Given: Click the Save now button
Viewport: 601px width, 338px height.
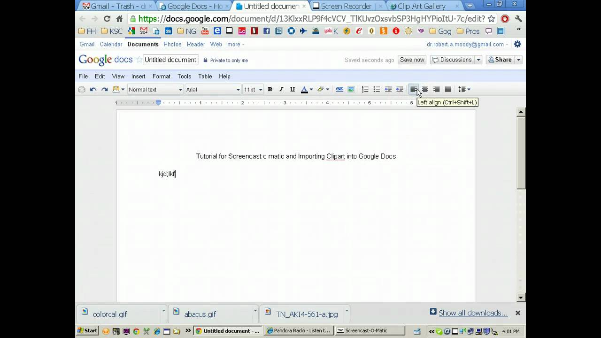Looking at the screenshot, I should pos(412,60).
